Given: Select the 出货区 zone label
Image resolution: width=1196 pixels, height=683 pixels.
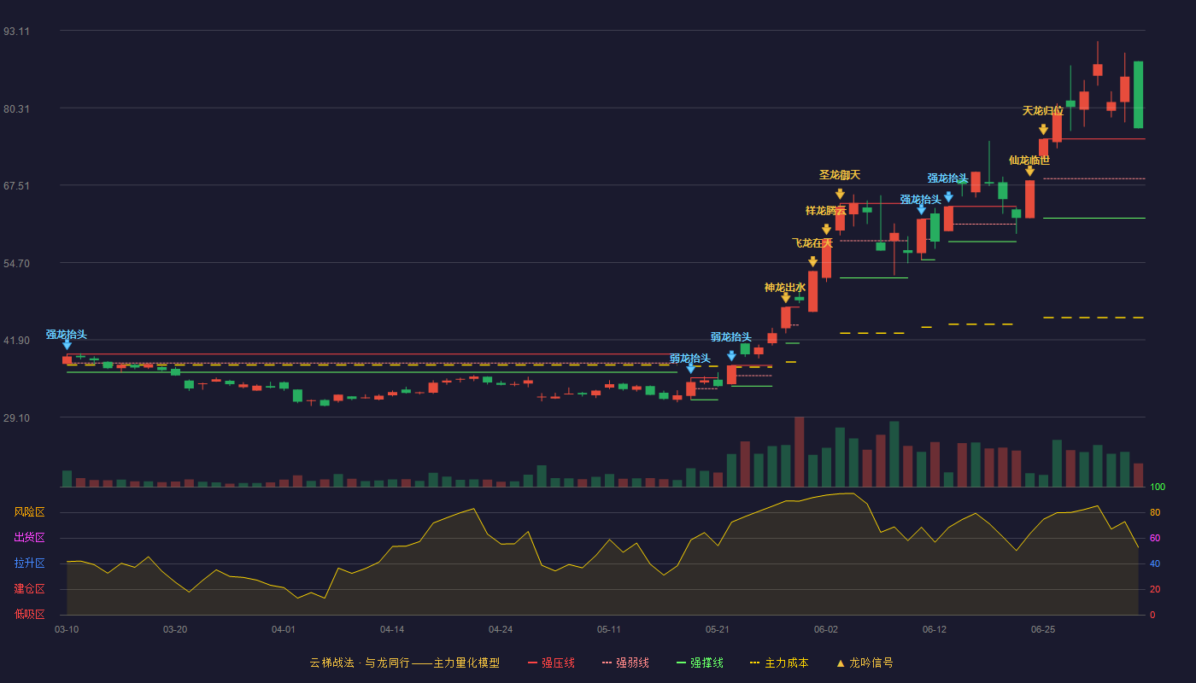Looking at the screenshot, I should pos(29,538).
